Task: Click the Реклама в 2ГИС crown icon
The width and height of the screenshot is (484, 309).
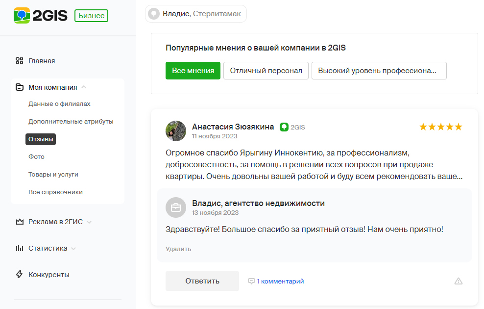Action: (x=20, y=222)
